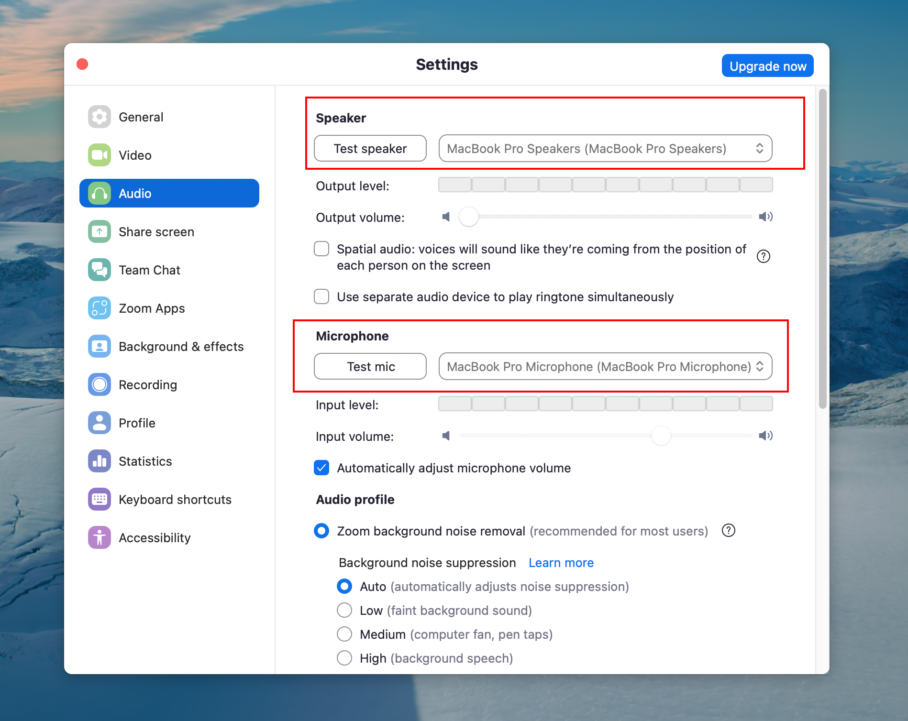Click the Statistics bar chart icon
908x721 pixels.
[x=99, y=461]
